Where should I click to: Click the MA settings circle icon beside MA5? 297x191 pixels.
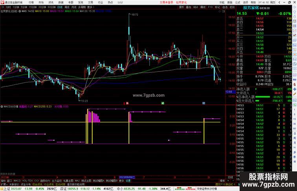point(20,11)
